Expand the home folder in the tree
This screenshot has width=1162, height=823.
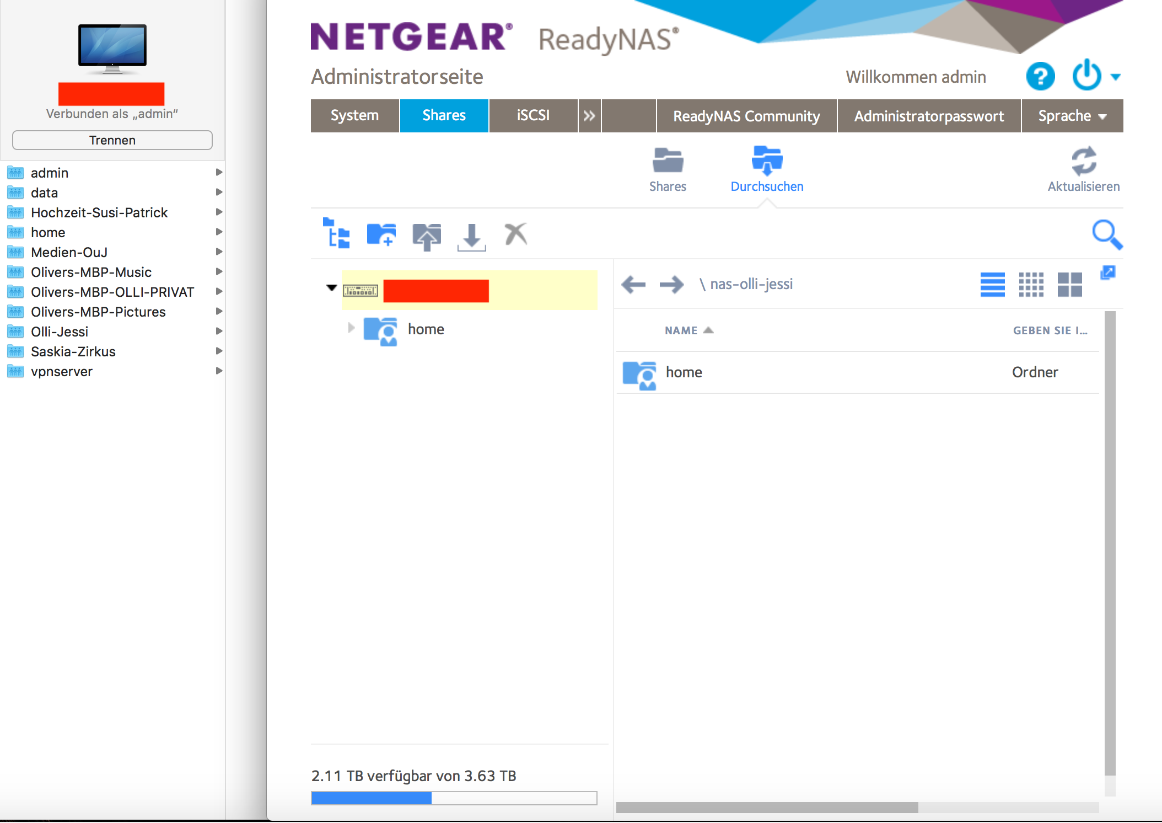(351, 328)
